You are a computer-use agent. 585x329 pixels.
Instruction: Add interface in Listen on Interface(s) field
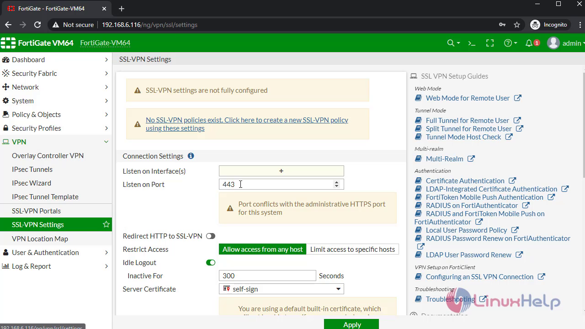[x=281, y=171]
